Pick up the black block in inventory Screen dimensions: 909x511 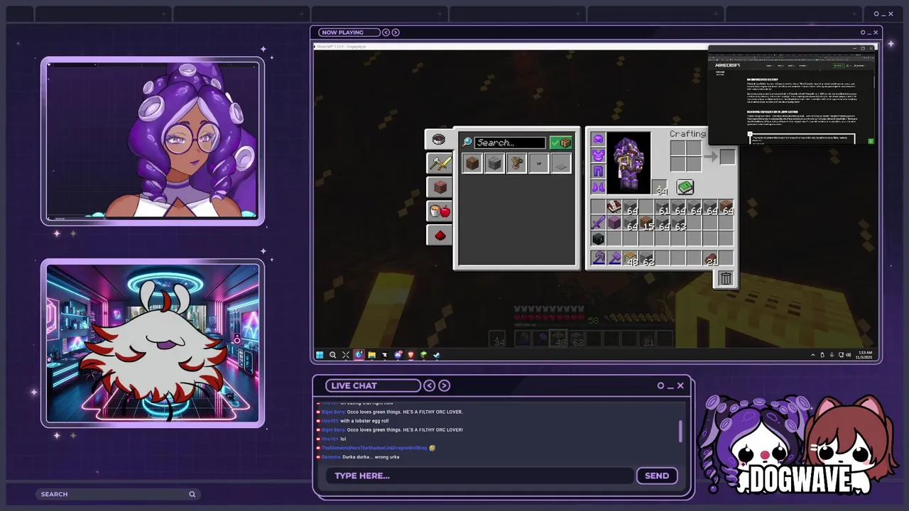pos(598,240)
